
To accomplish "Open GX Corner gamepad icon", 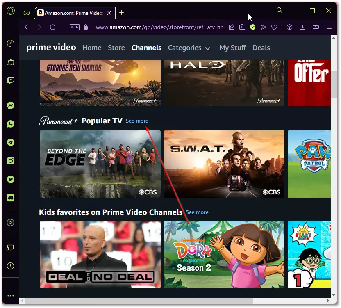I will click(x=27, y=13).
